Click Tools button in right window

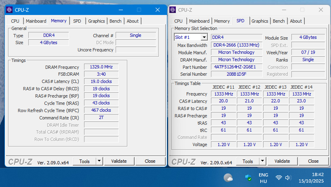point(248,161)
